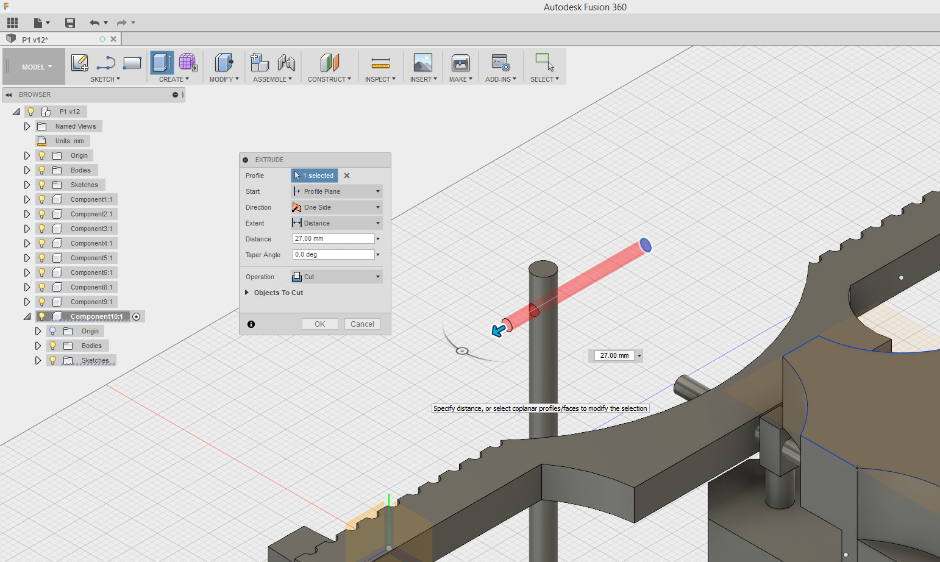Collapse the Extrude dialog header icon
940x562 pixels.
pos(246,160)
